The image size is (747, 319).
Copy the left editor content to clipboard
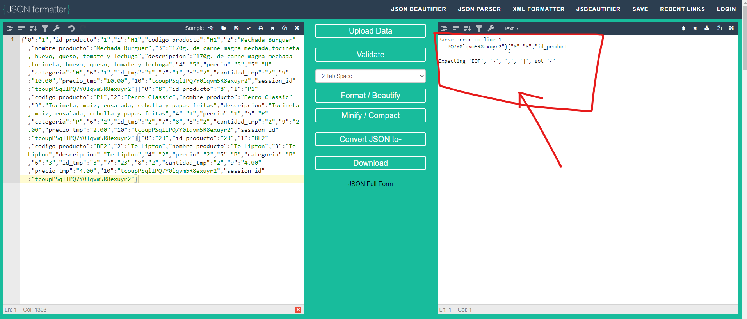click(x=285, y=28)
